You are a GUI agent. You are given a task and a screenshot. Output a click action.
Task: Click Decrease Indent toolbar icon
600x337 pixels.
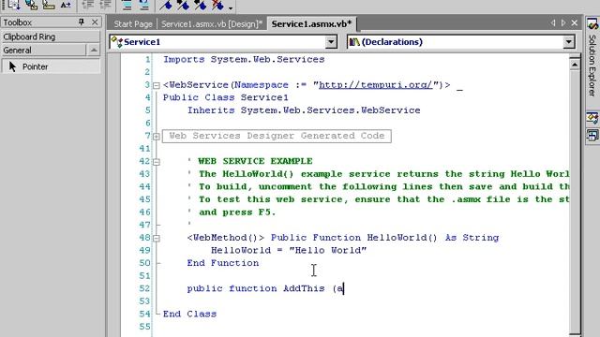[88, 5]
